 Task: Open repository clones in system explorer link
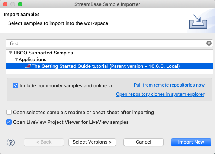[160, 94]
